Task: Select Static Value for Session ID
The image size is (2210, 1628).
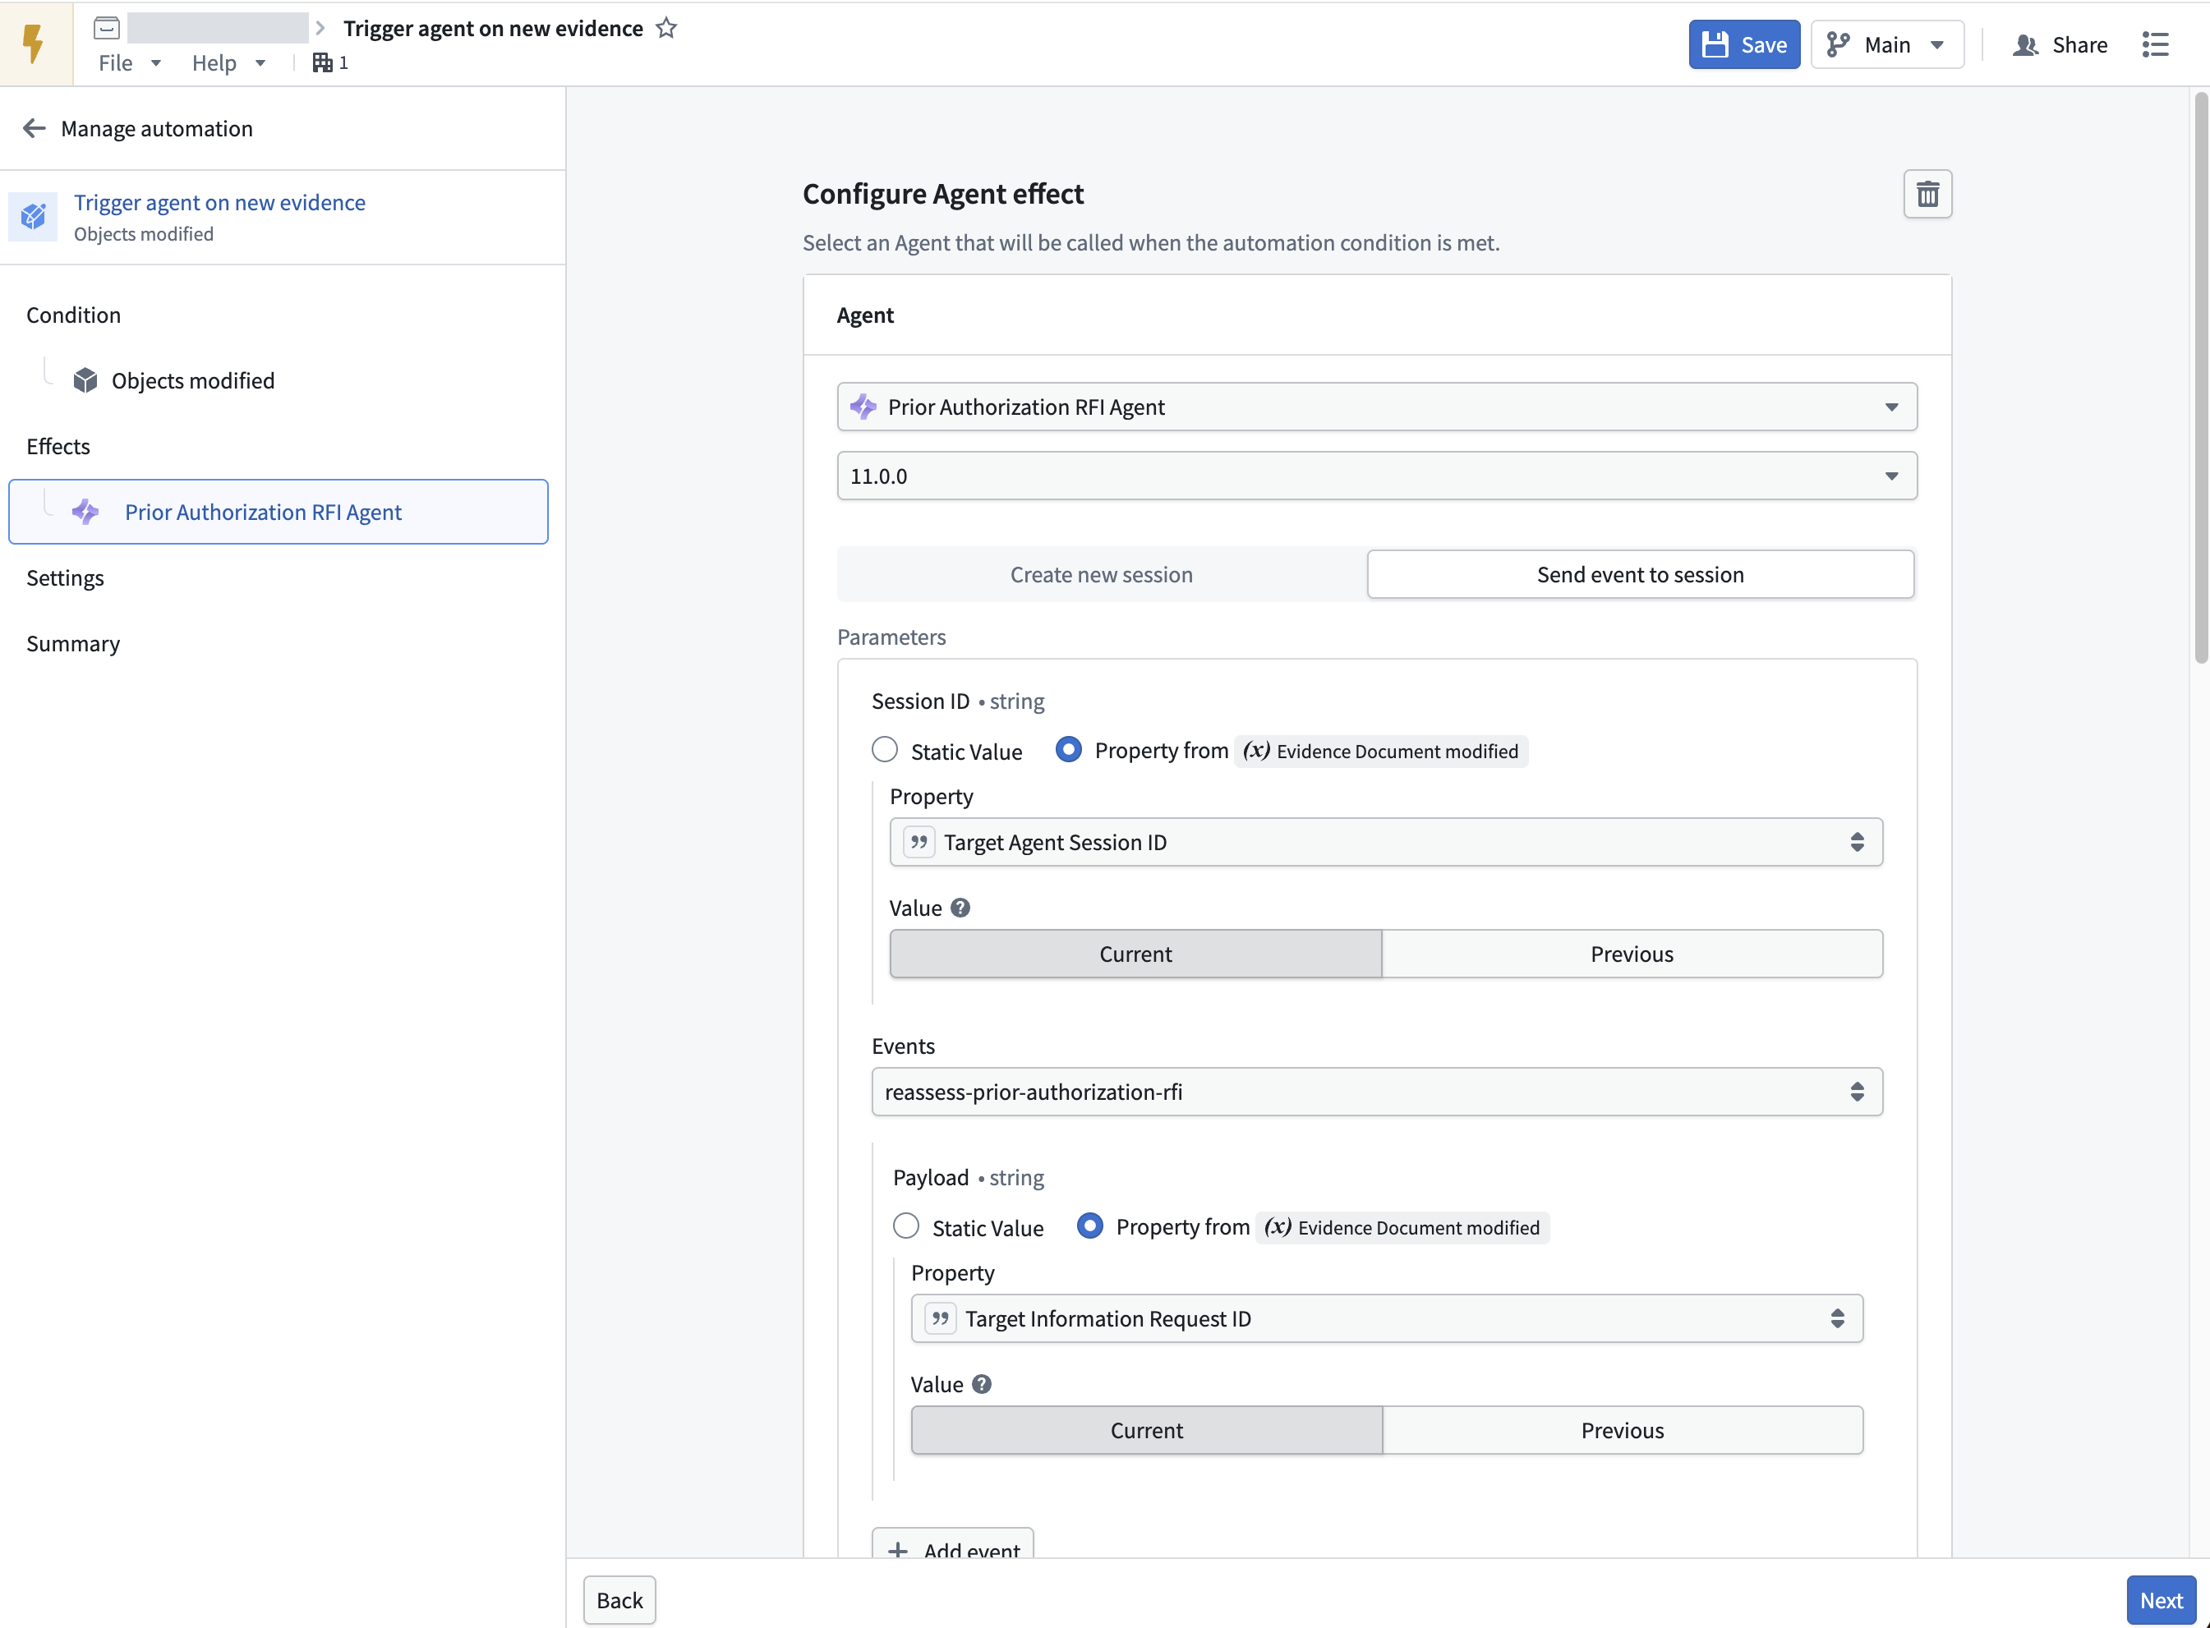Action: coord(884,750)
